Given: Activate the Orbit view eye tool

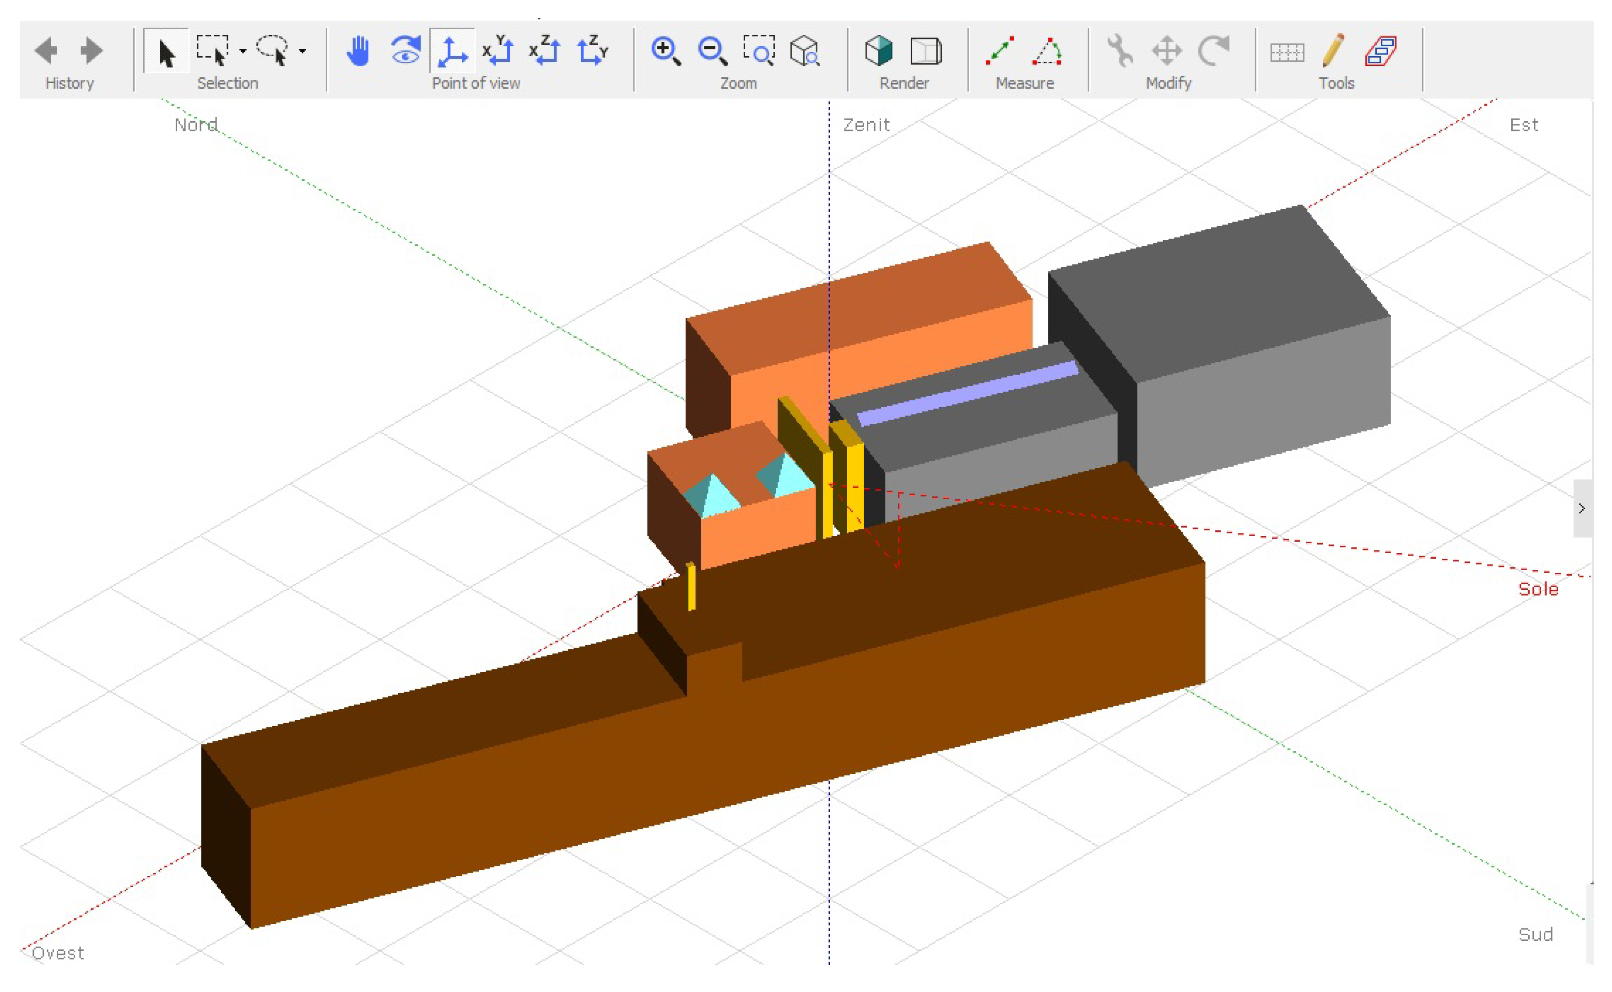Looking at the screenshot, I should [406, 50].
